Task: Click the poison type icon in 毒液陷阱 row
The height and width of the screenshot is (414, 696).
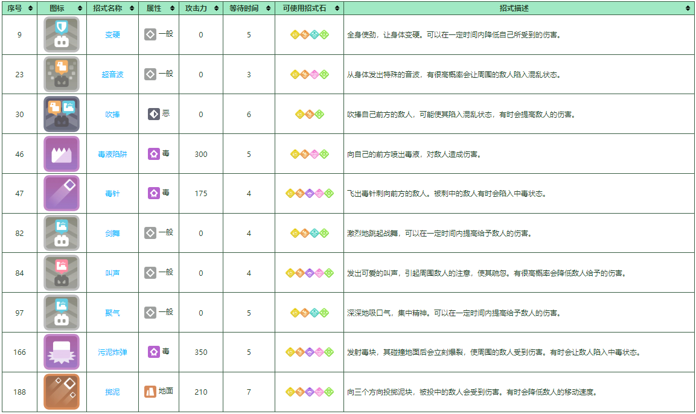Action: [154, 154]
